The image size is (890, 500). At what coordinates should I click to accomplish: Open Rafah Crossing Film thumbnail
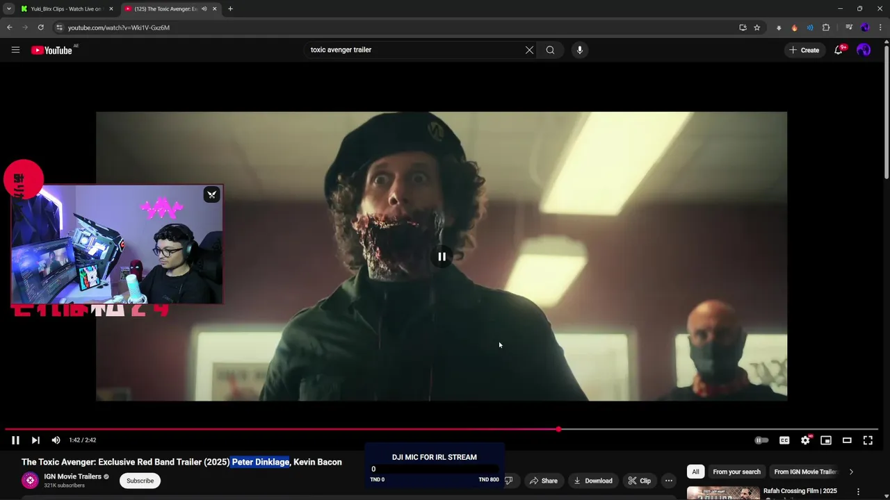coord(723,492)
